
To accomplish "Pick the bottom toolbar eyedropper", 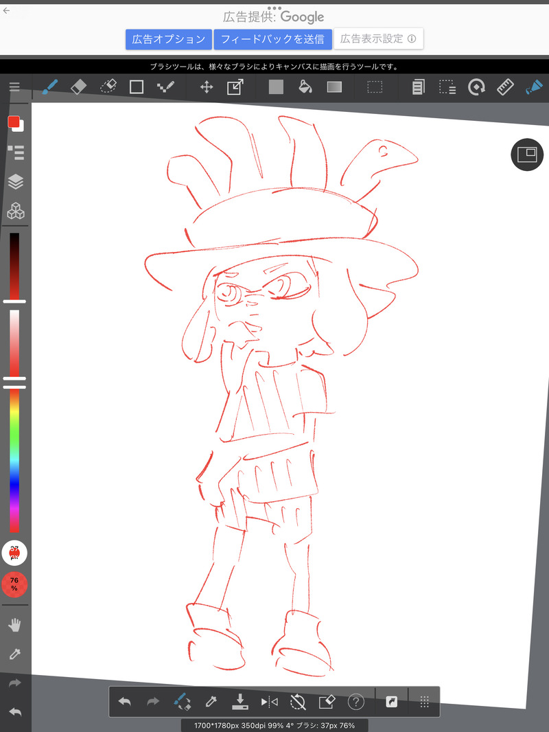I will [211, 701].
